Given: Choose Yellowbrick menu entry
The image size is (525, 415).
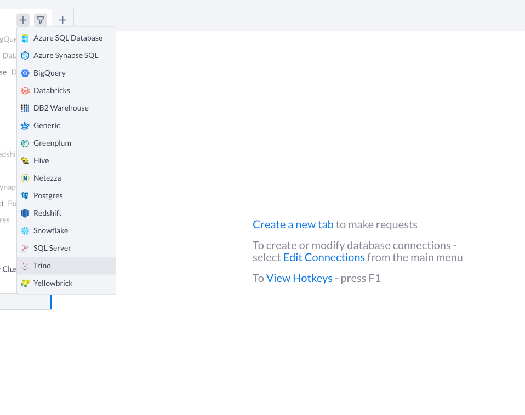Looking at the screenshot, I should (x=66, y=283).
